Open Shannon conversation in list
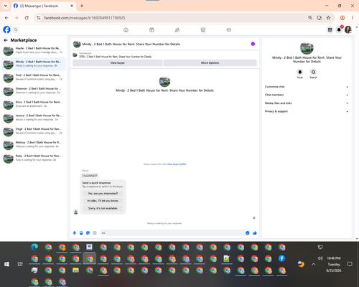This screenshot has width=359, height=287. 34,90
